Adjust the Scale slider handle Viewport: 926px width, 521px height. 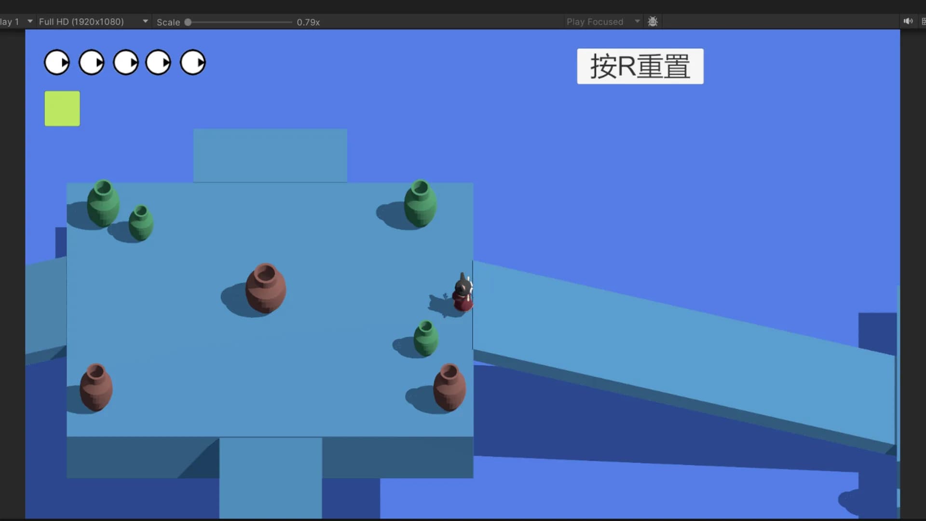click(188, 22)
